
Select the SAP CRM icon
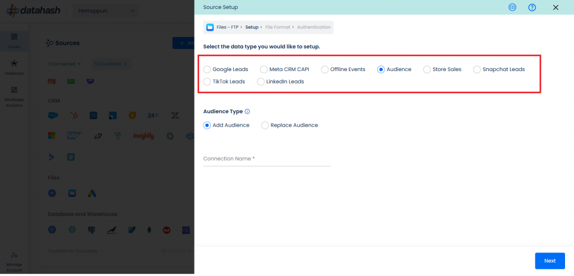coord(75,136)
